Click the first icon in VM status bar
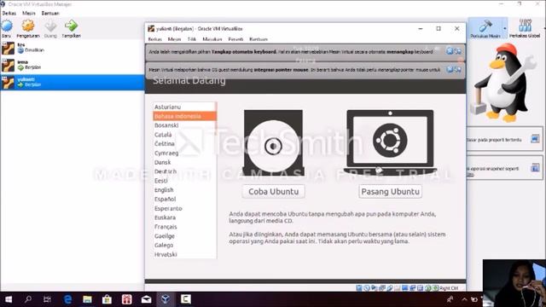The image size is (546, 307). click(359, 288)
